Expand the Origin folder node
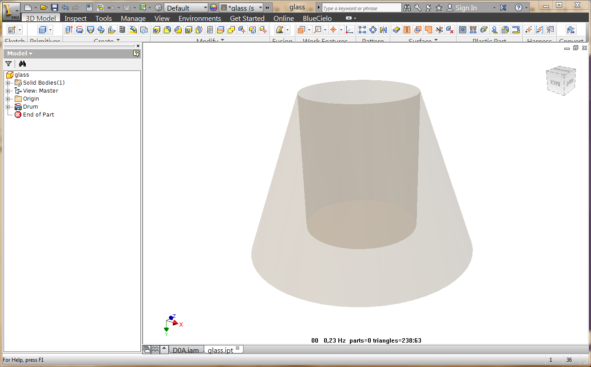 pyautogui.click(x=8, y=99)
